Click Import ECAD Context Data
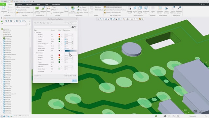209x118 pixels. coord(24,13)
